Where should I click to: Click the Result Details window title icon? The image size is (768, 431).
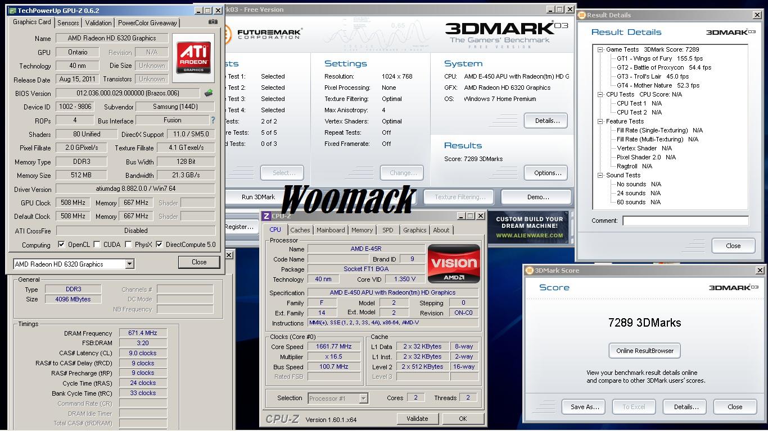tap(582, 15)
